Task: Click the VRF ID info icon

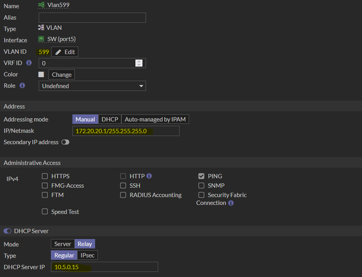Action: point(29,63)
